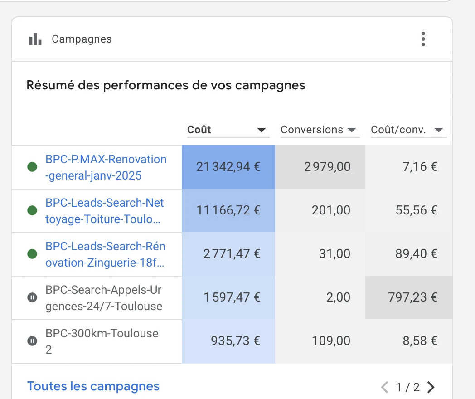Viewport: 475px width, 399px height.
Task: Click cost per conversion 7,16 €
Action: click(420, 167)
